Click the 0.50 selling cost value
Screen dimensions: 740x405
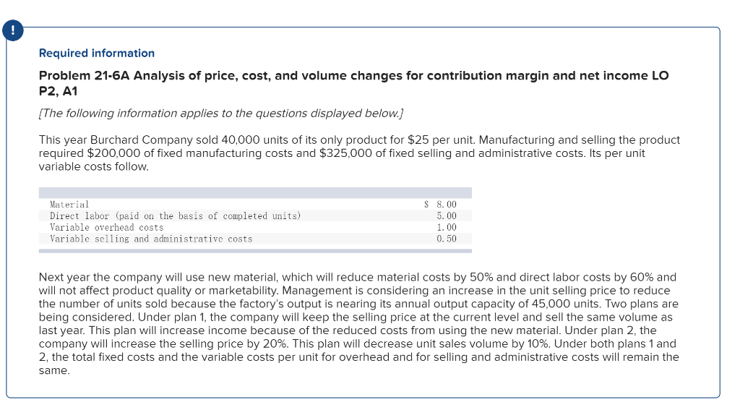click(x=447, y=239)
